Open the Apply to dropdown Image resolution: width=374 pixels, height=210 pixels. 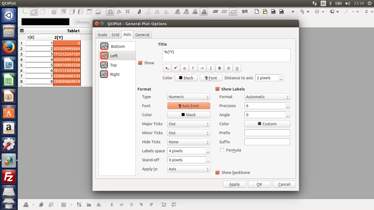[x=189, y=169]
